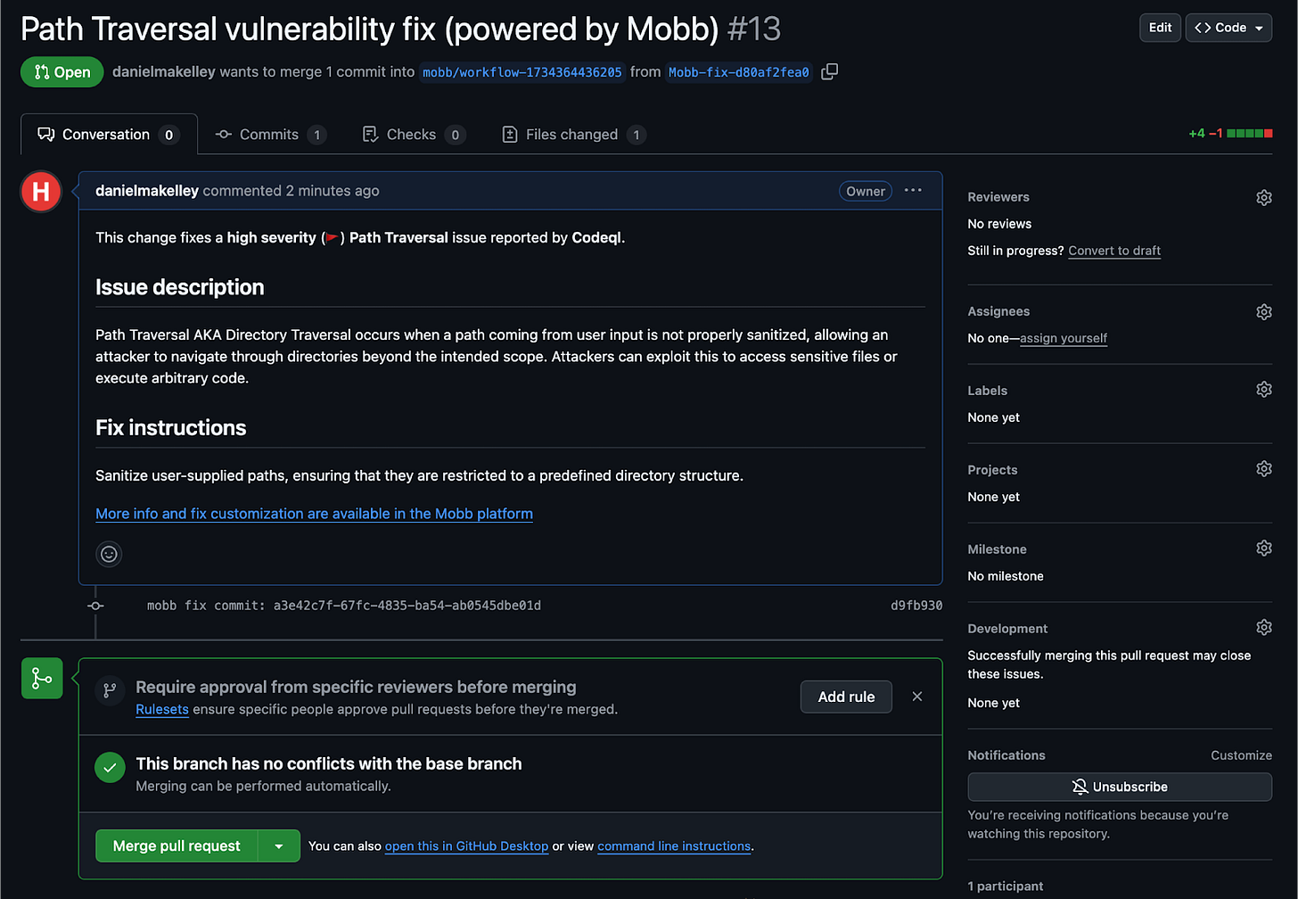The height and width of the screenshot is (899, 1298).
Task: Open the Rulesets link
Action: point(162,709)
